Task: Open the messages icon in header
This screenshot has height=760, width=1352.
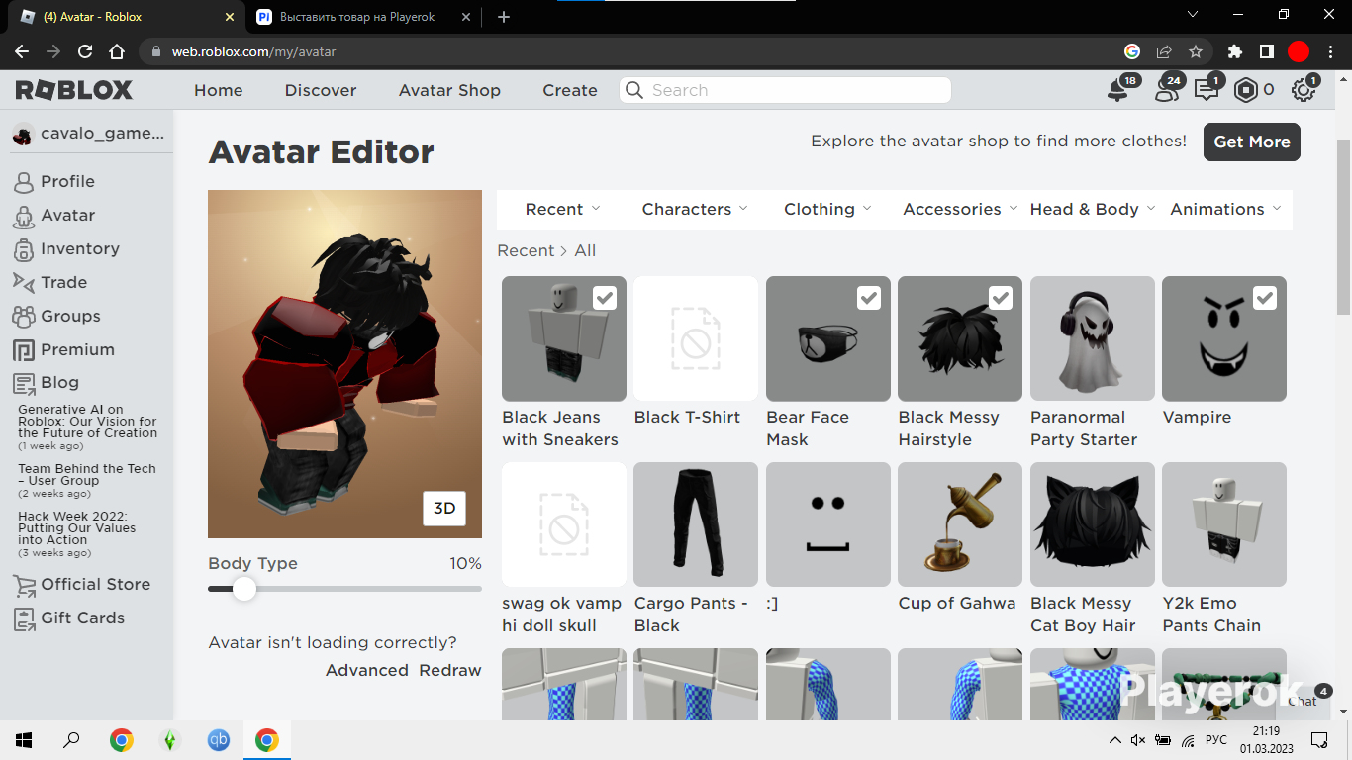Action: (x=1206, y=90)
